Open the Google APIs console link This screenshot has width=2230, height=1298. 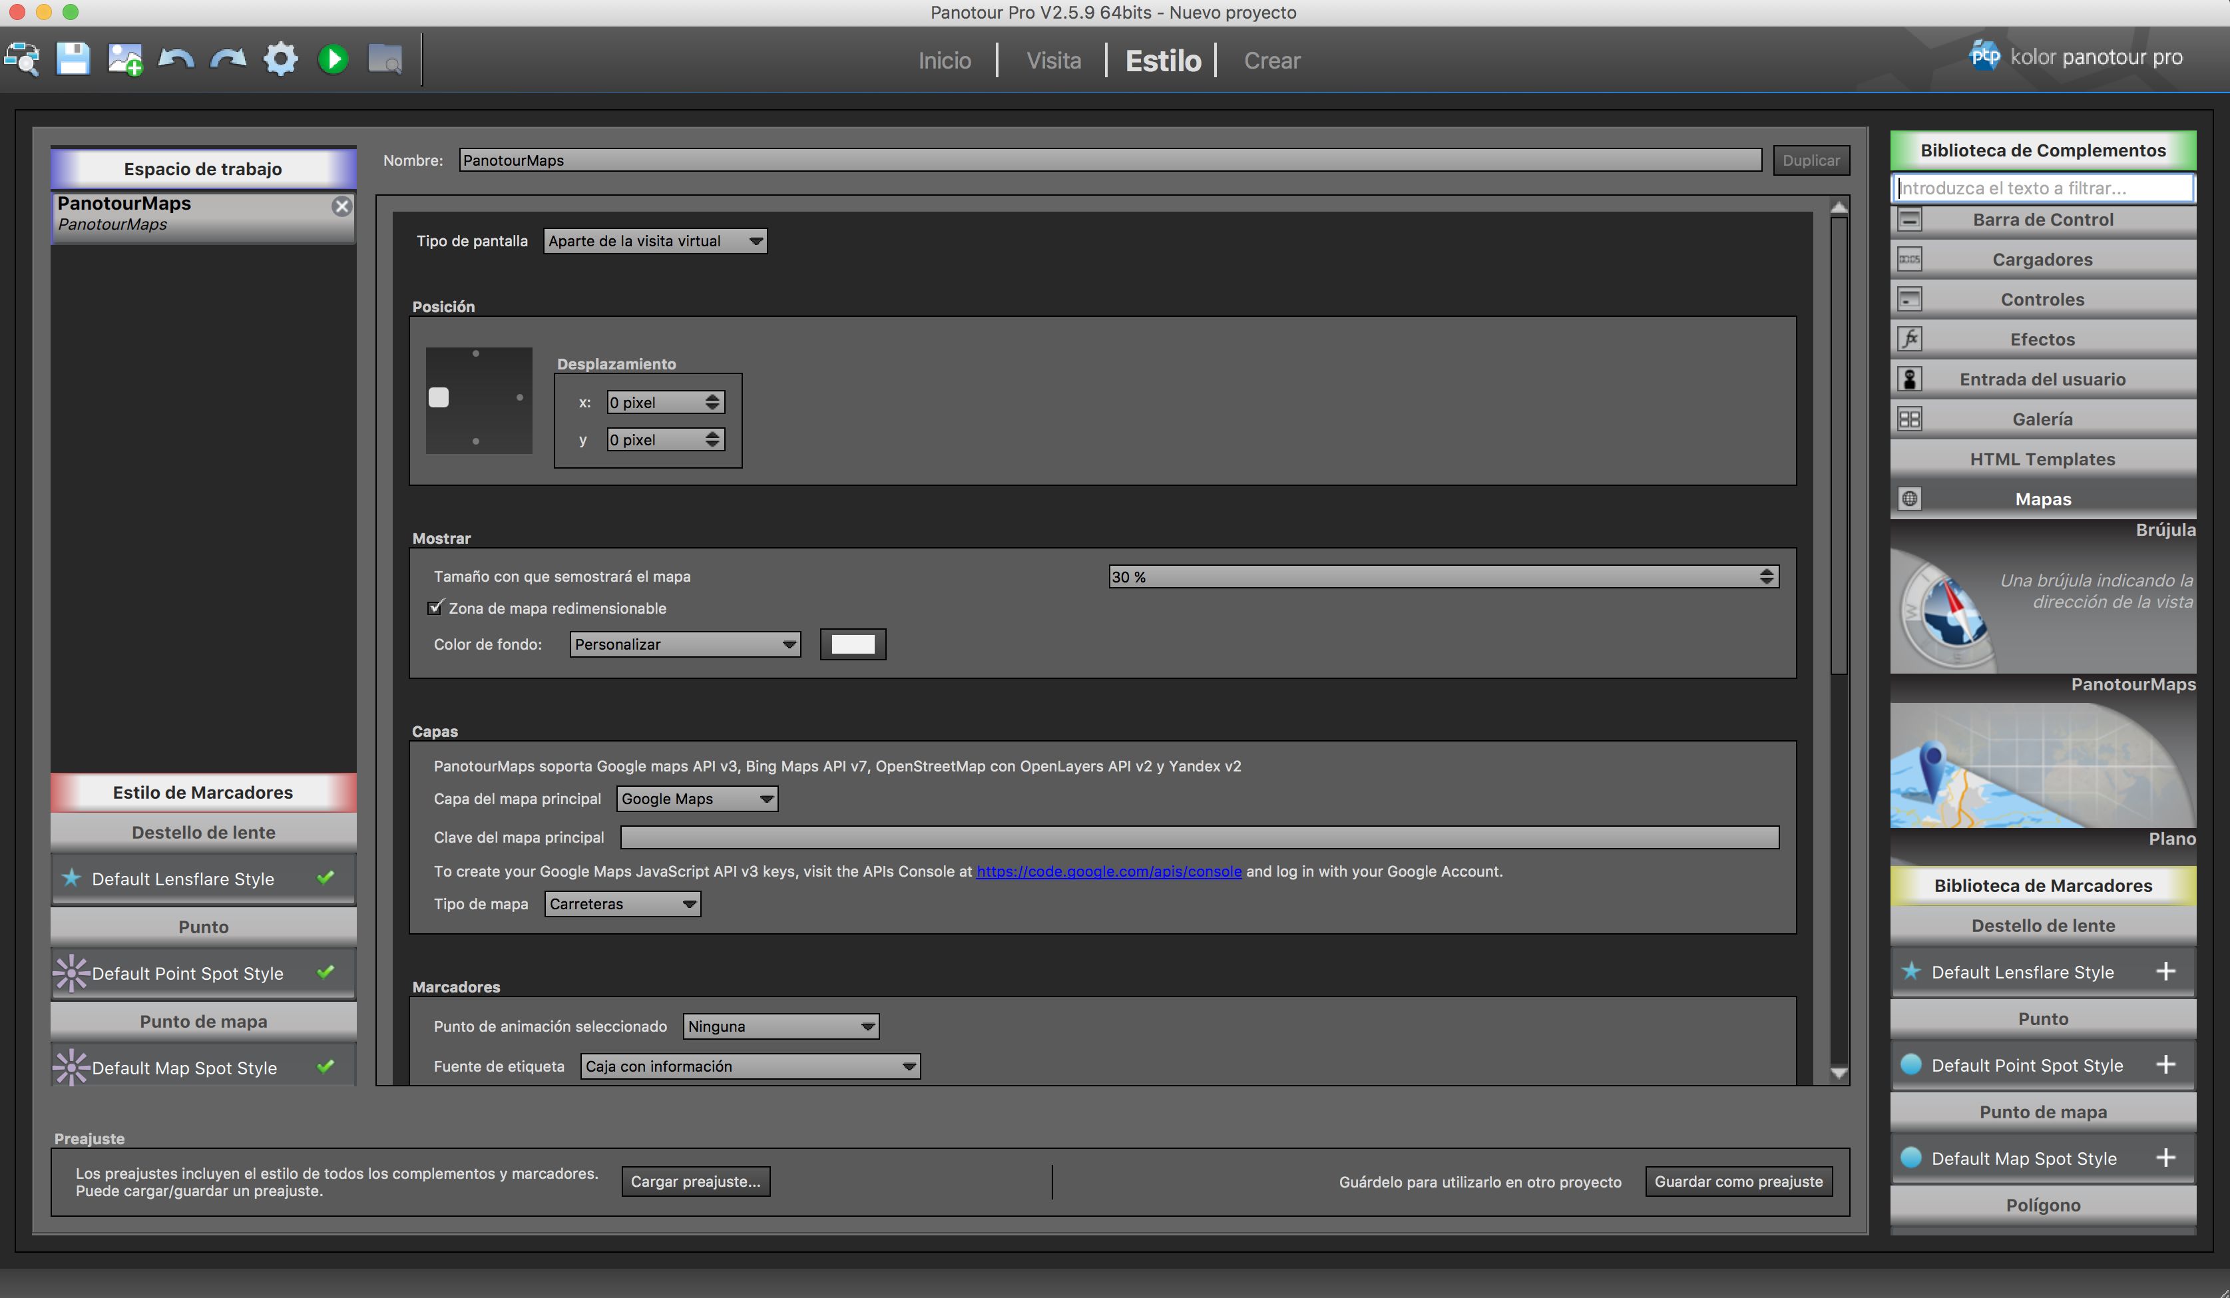1109,871
